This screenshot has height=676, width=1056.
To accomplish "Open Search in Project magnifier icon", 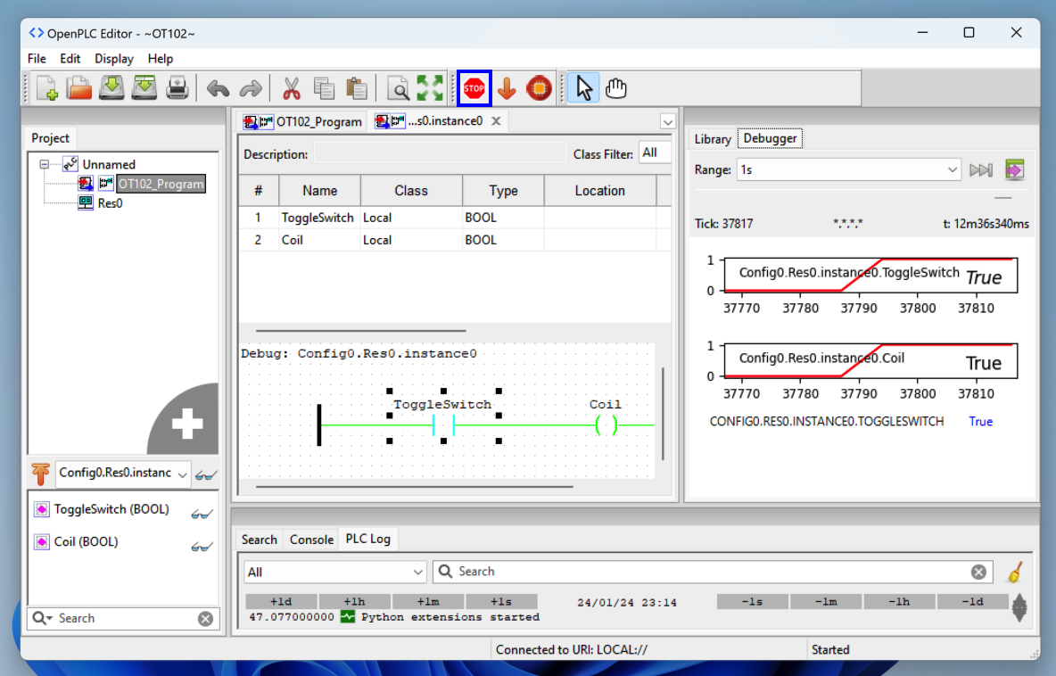I will pos(398,88).
